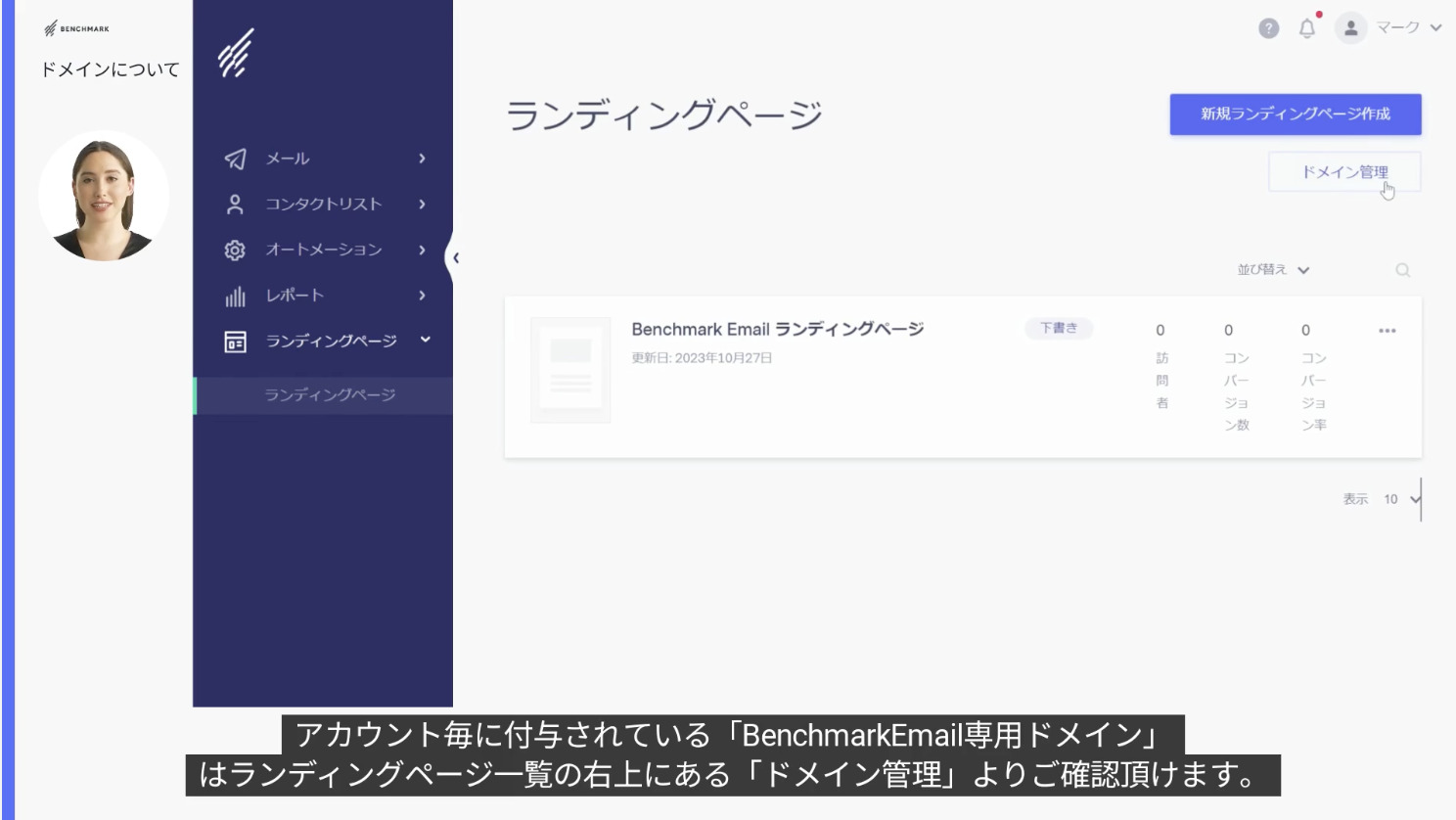Click the レポート bar chart icon

point(235,296)
